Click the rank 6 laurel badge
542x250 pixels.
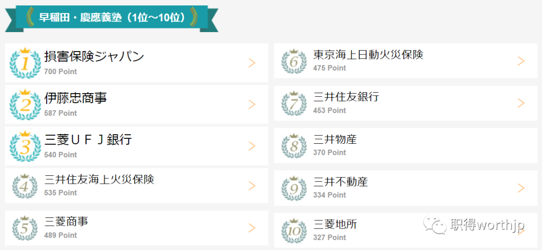294,61
